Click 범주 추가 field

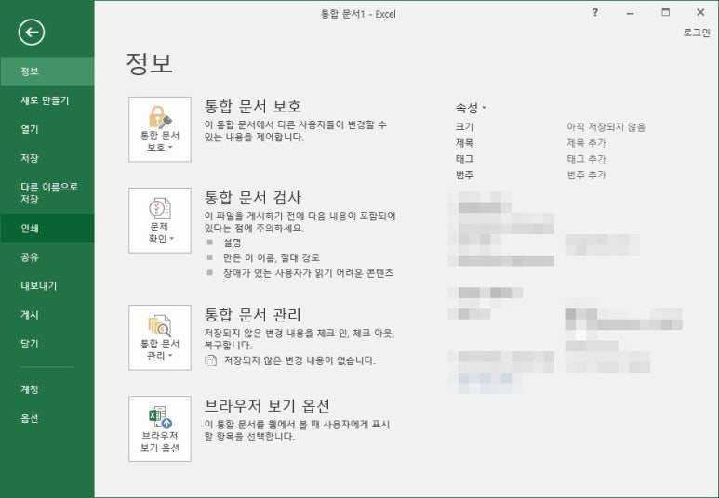(587, 175)
